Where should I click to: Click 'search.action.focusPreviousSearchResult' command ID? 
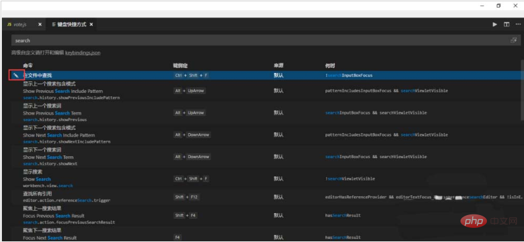click(69, 222)
